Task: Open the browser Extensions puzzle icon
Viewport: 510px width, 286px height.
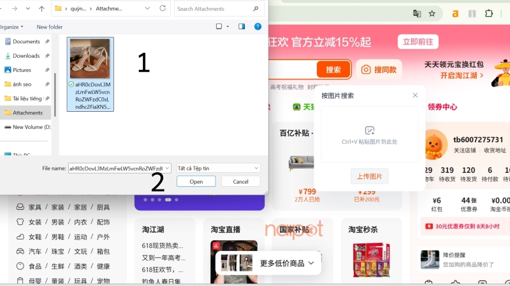Action: 489,13
